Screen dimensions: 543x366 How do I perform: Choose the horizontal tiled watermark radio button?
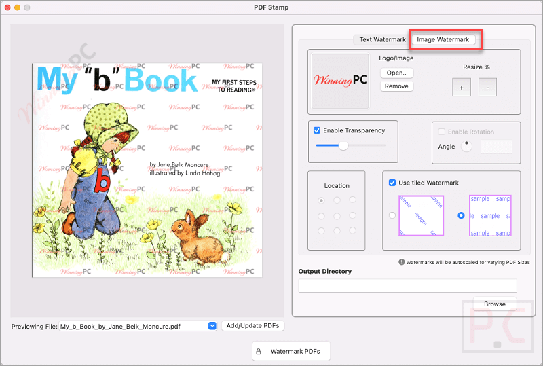tap(461, 215)
